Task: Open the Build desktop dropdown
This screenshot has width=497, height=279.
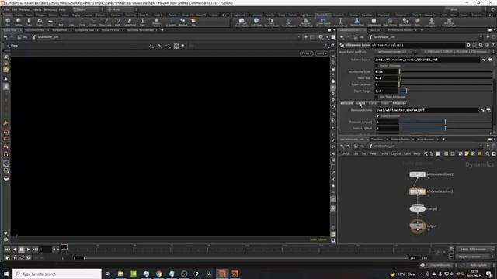Action: pos(88,9)
